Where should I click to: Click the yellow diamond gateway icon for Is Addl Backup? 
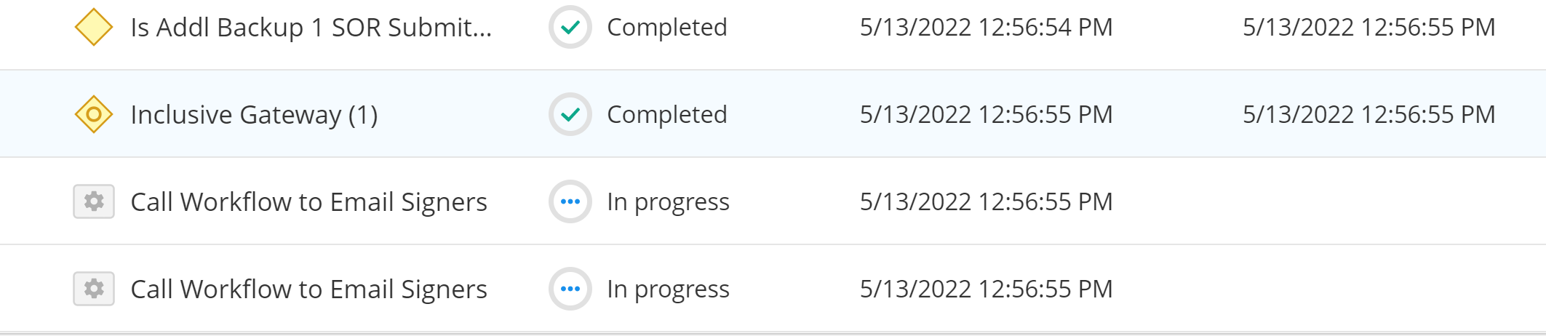point(94,27)
